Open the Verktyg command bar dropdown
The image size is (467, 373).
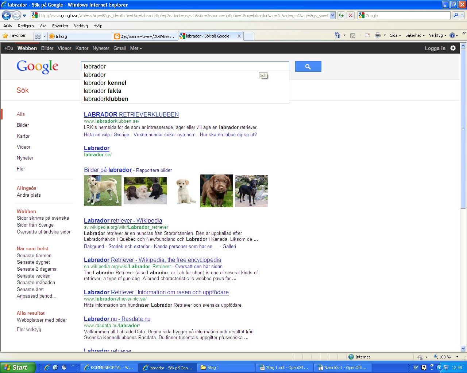pyautogui.click(x=437, y=35)
